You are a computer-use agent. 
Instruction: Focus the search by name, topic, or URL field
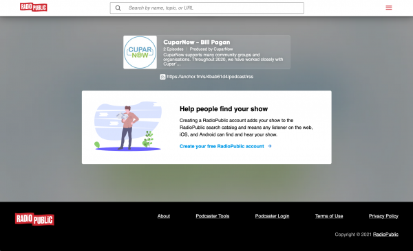point(207,8)
